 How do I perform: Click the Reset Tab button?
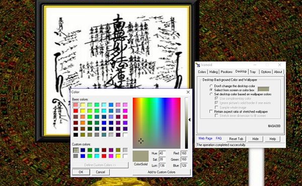point(236,139)
